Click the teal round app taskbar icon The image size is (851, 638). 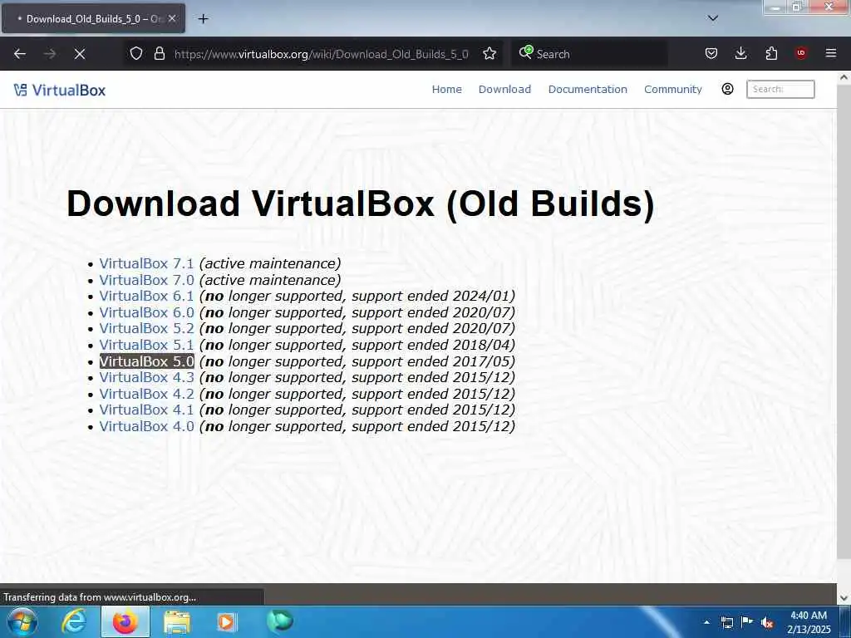click(279, 621)
